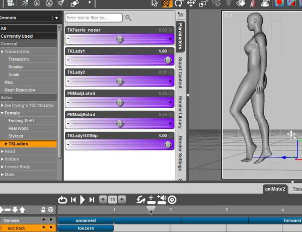
Task: Open the TKFaerie_noear gear settings icon
Action: [x=171, y=30]
